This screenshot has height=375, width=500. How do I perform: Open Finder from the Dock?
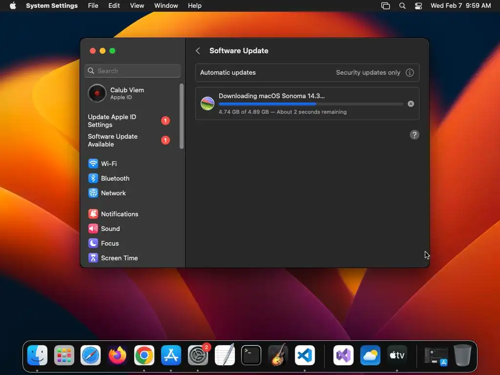tap(37, 355)
